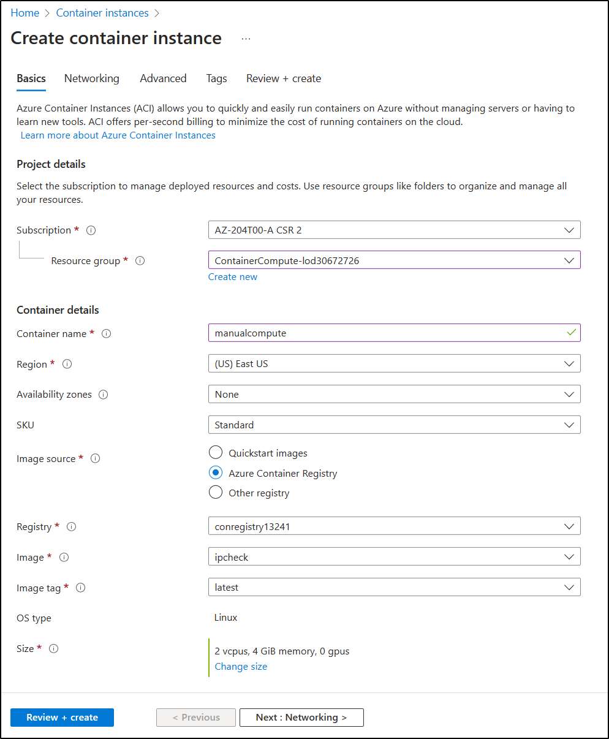Click the blue Review + create button
This screenshot has height=739, width=609.
click(x=62, y=717)
